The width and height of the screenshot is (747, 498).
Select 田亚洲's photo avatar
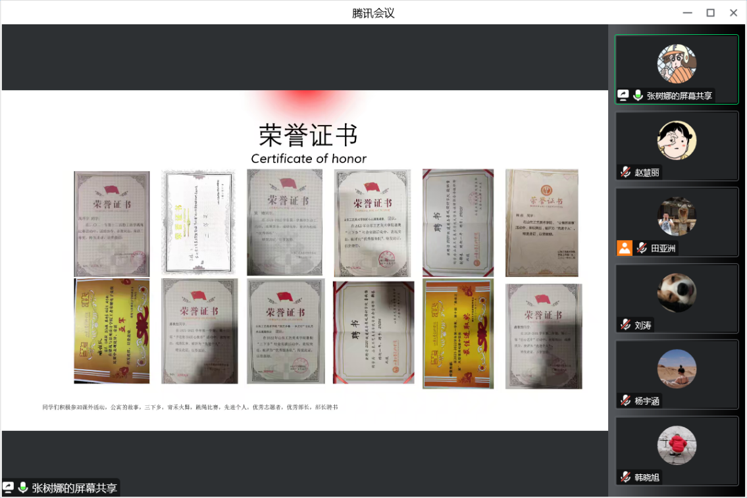[x=676, y=216]
